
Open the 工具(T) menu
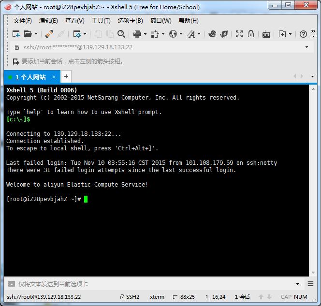point(101,21)
